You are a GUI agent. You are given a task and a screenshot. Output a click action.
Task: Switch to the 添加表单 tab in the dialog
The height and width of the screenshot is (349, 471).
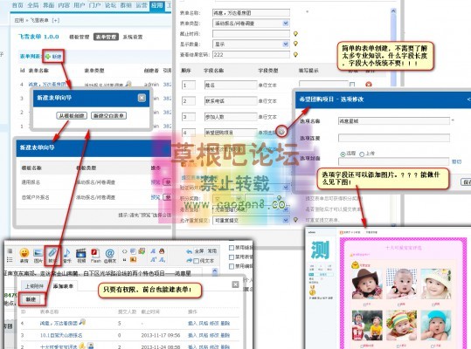point(64,286)
